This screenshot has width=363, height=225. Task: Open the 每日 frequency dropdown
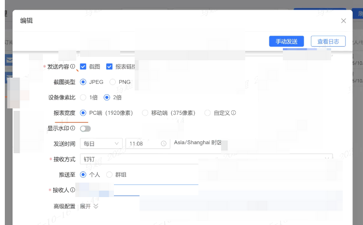(101, 144)
